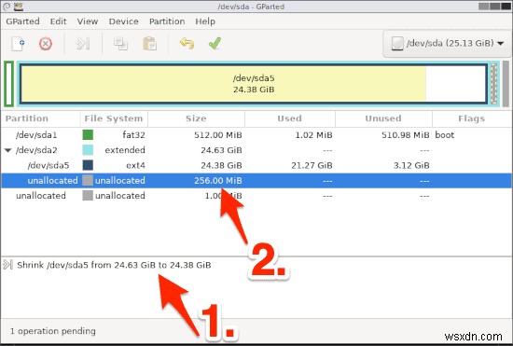This screenshot has height=346, width=513.
Task: Apply all operations with green checkmark
Action: 215,43
